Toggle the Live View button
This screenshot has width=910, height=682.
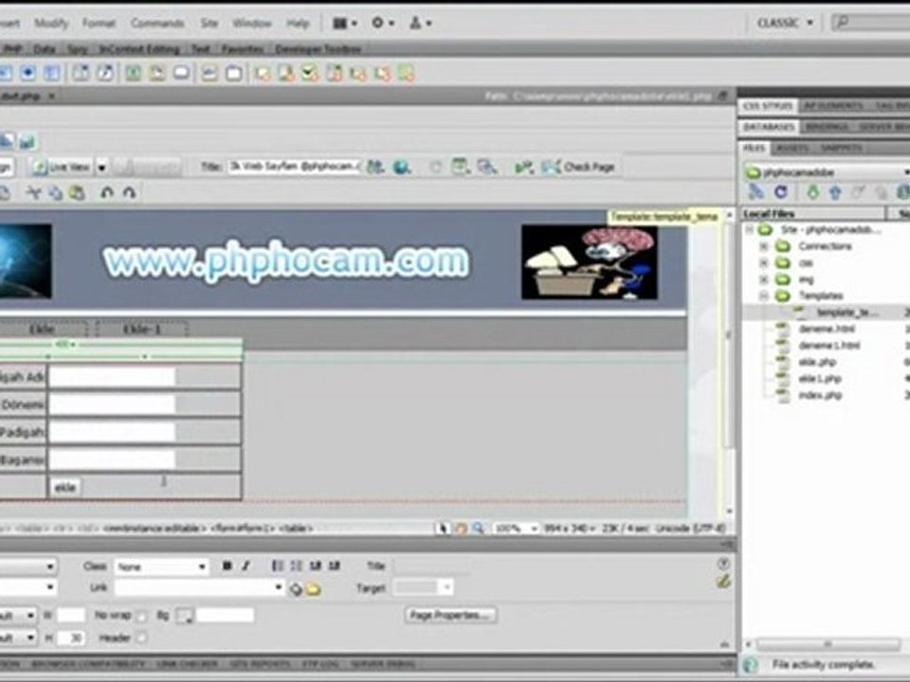point(63,168)
